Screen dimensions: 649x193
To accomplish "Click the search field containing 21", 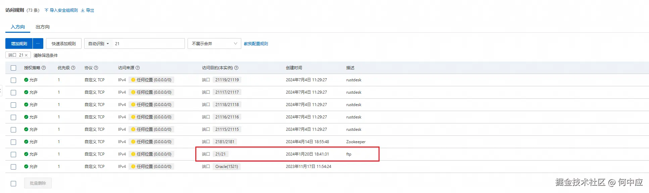I will click(x=148, y=43).
